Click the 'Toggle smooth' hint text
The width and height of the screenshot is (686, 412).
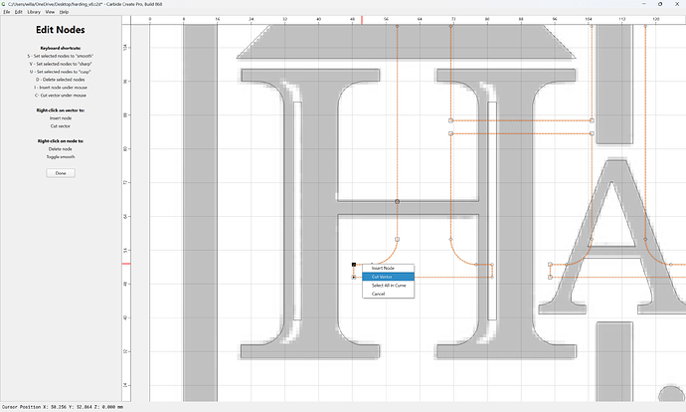pyautogui.click(x=61, y=157)
